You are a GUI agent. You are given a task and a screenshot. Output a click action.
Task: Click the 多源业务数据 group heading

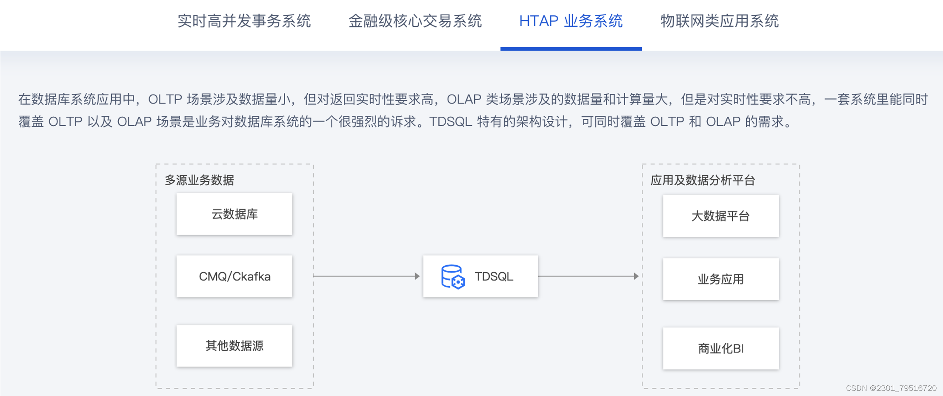coord(200,180)
